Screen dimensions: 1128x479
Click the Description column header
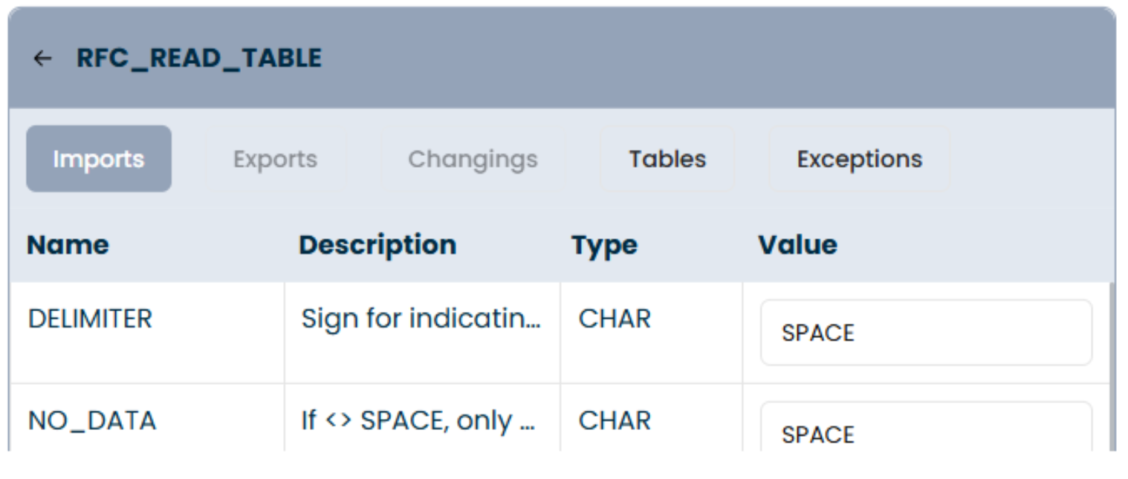point(377,245)
